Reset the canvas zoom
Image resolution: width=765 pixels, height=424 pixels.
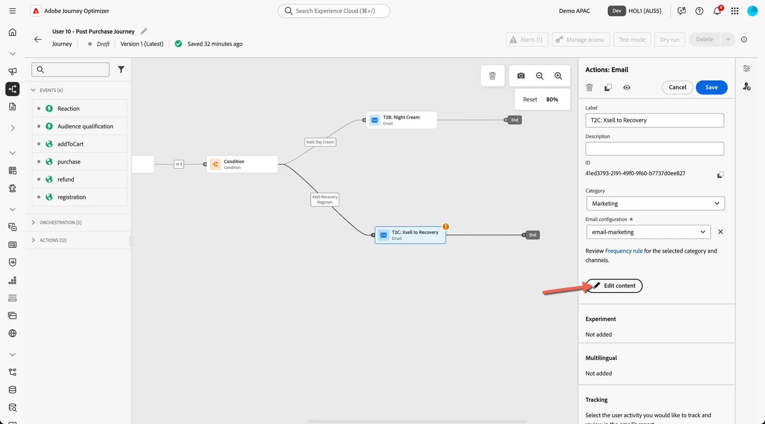click(530, 100)
